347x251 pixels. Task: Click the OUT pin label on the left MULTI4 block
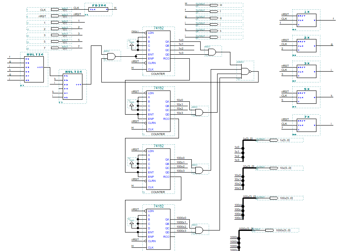tap(40, 67)
